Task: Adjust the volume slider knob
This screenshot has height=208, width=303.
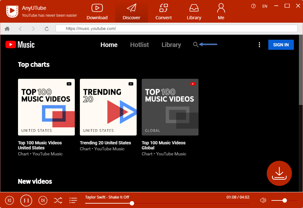Action: point(284,200)
